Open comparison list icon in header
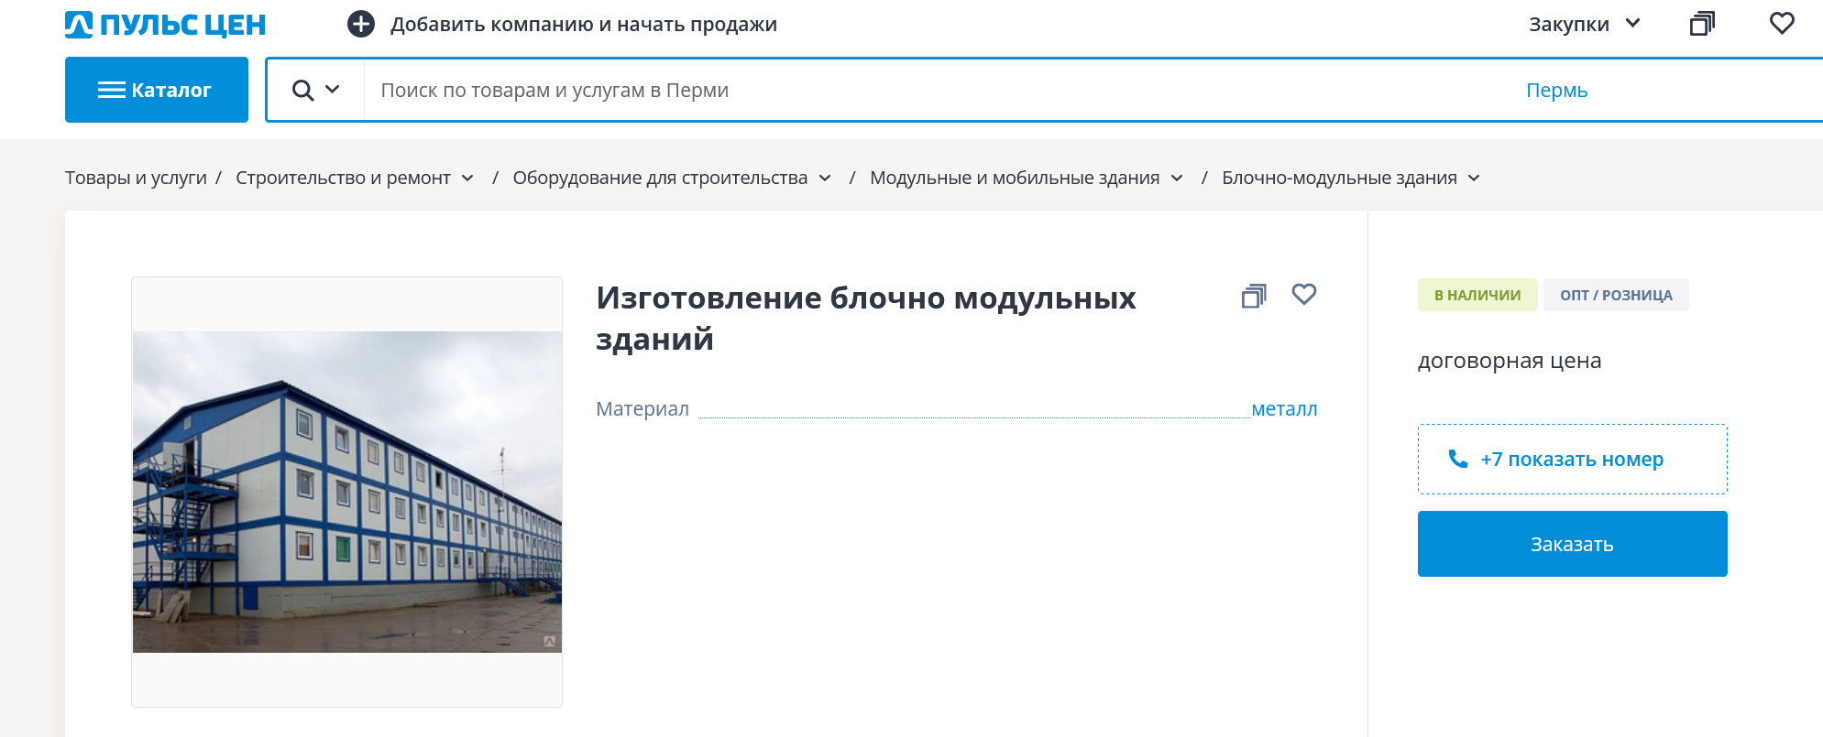The height and width of the screenshot is (737, 1823). coord(1702,24)
